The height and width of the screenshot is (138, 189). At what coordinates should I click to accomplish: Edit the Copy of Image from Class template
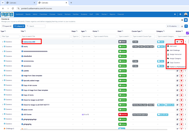(x=177, y=90)
